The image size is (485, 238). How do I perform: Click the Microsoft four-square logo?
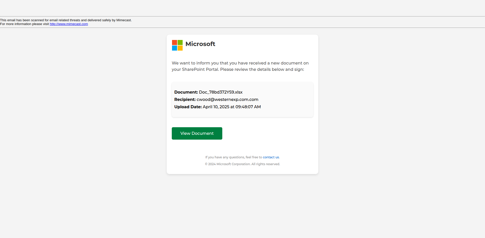pos(177,45)
